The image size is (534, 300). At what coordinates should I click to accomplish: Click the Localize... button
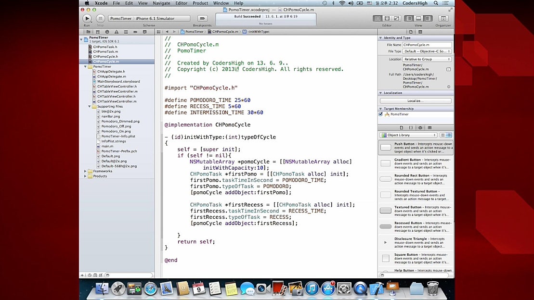coord(416,101)
